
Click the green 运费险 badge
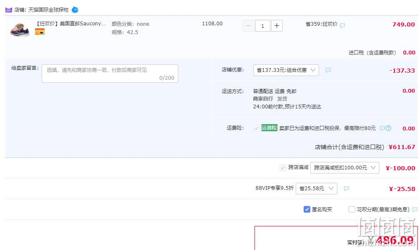click(269, 127)
